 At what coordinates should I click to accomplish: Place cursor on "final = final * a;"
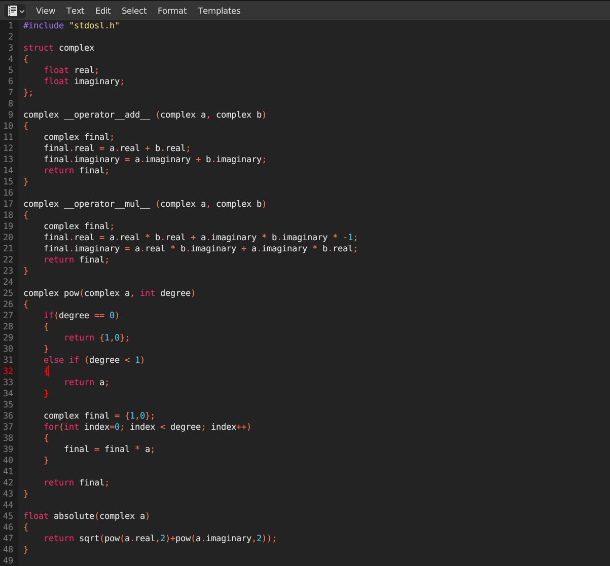[x=109, y=449]
